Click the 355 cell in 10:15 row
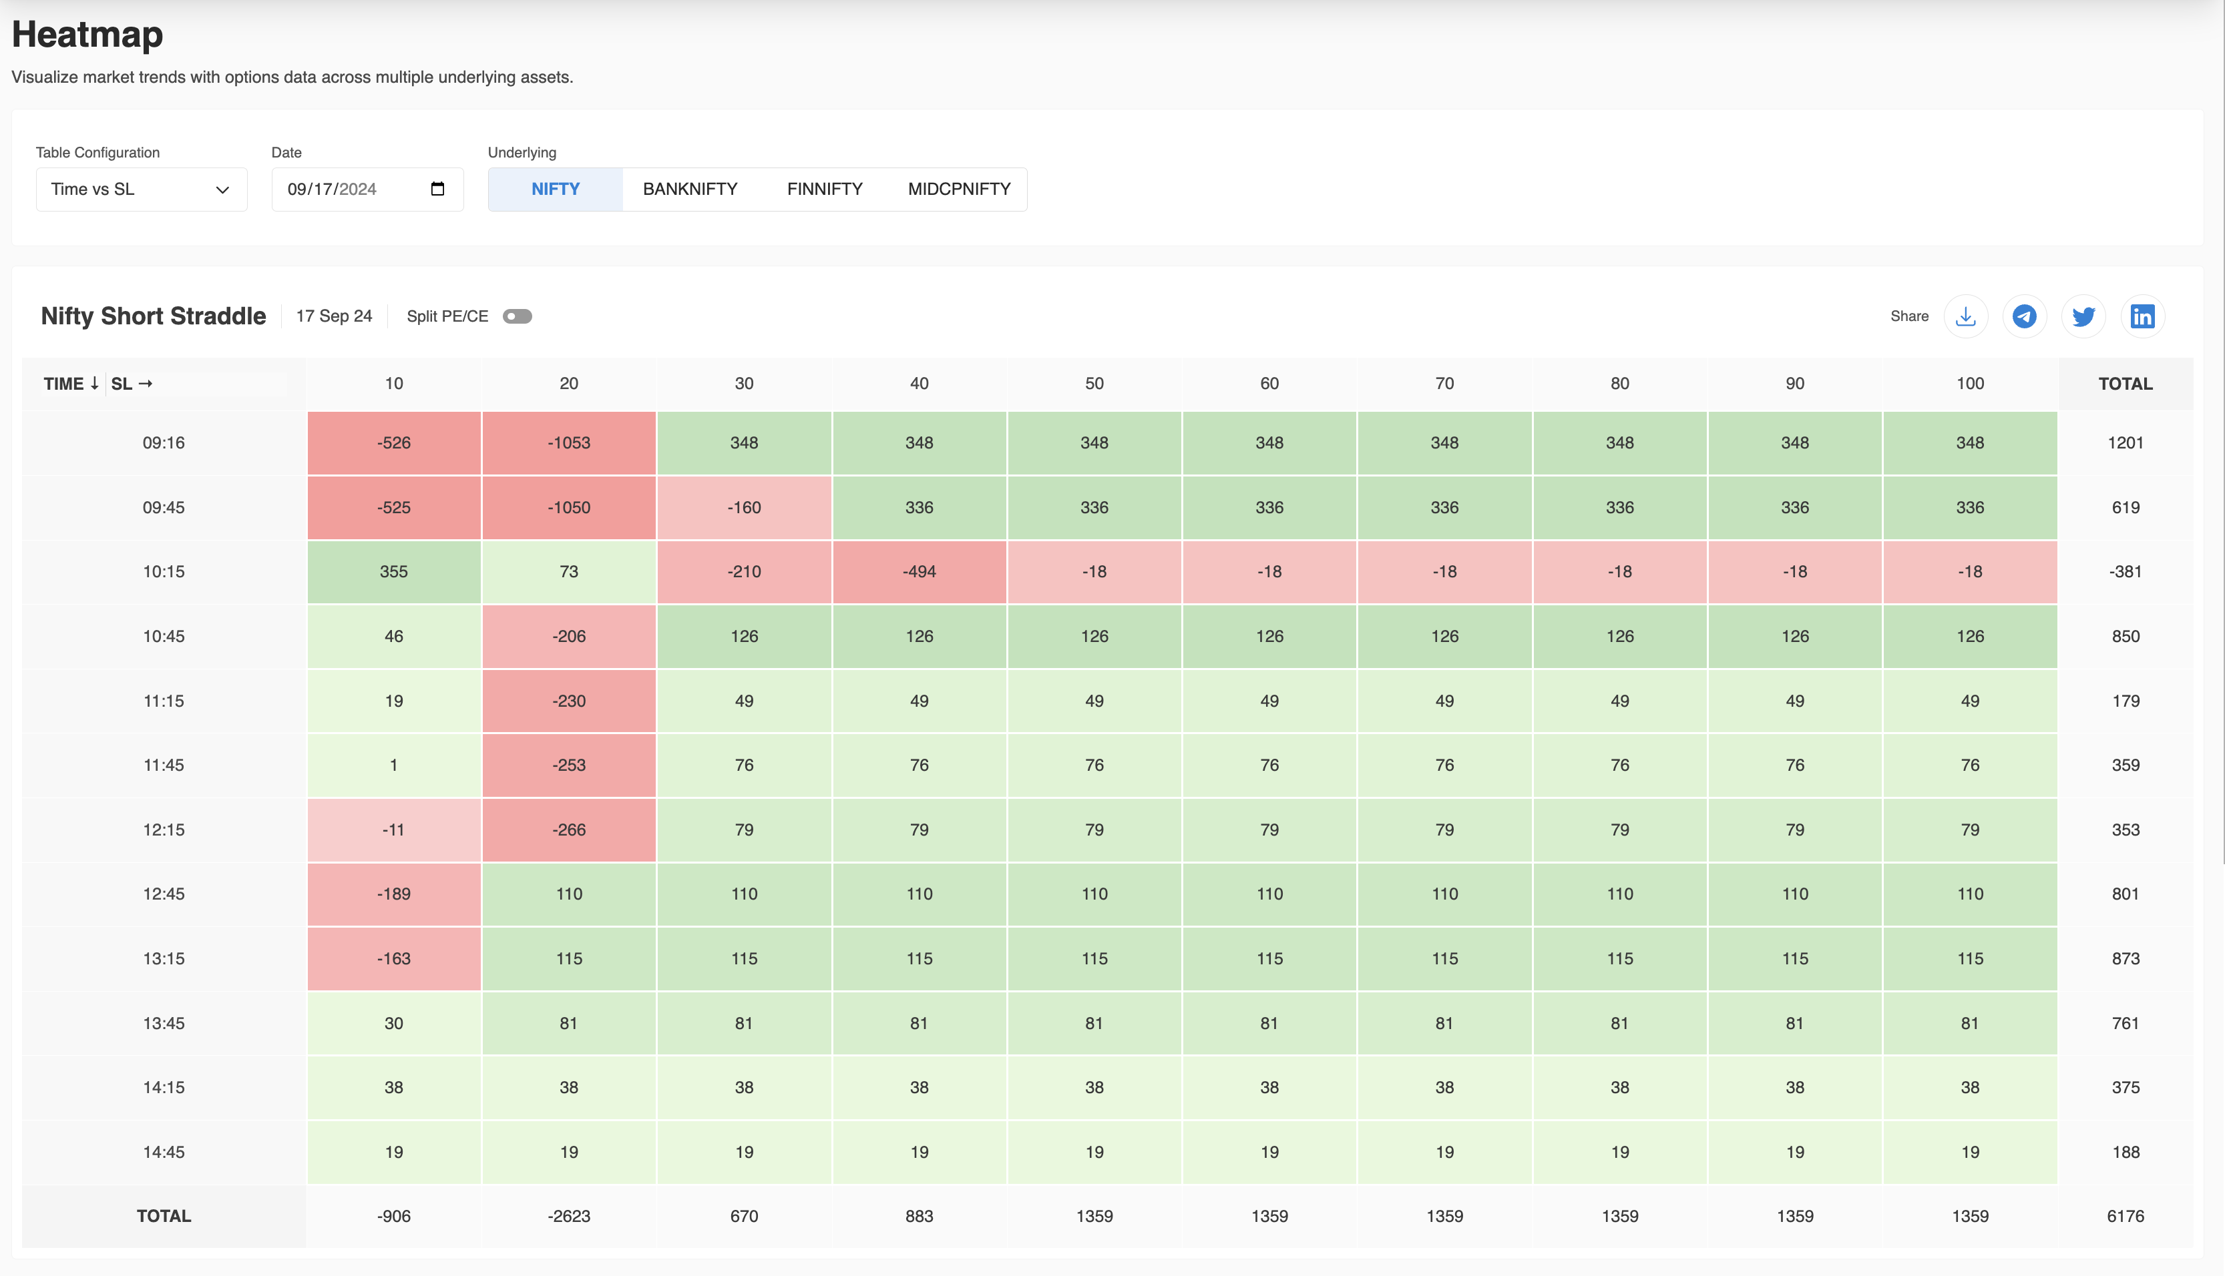 point(393,571)
